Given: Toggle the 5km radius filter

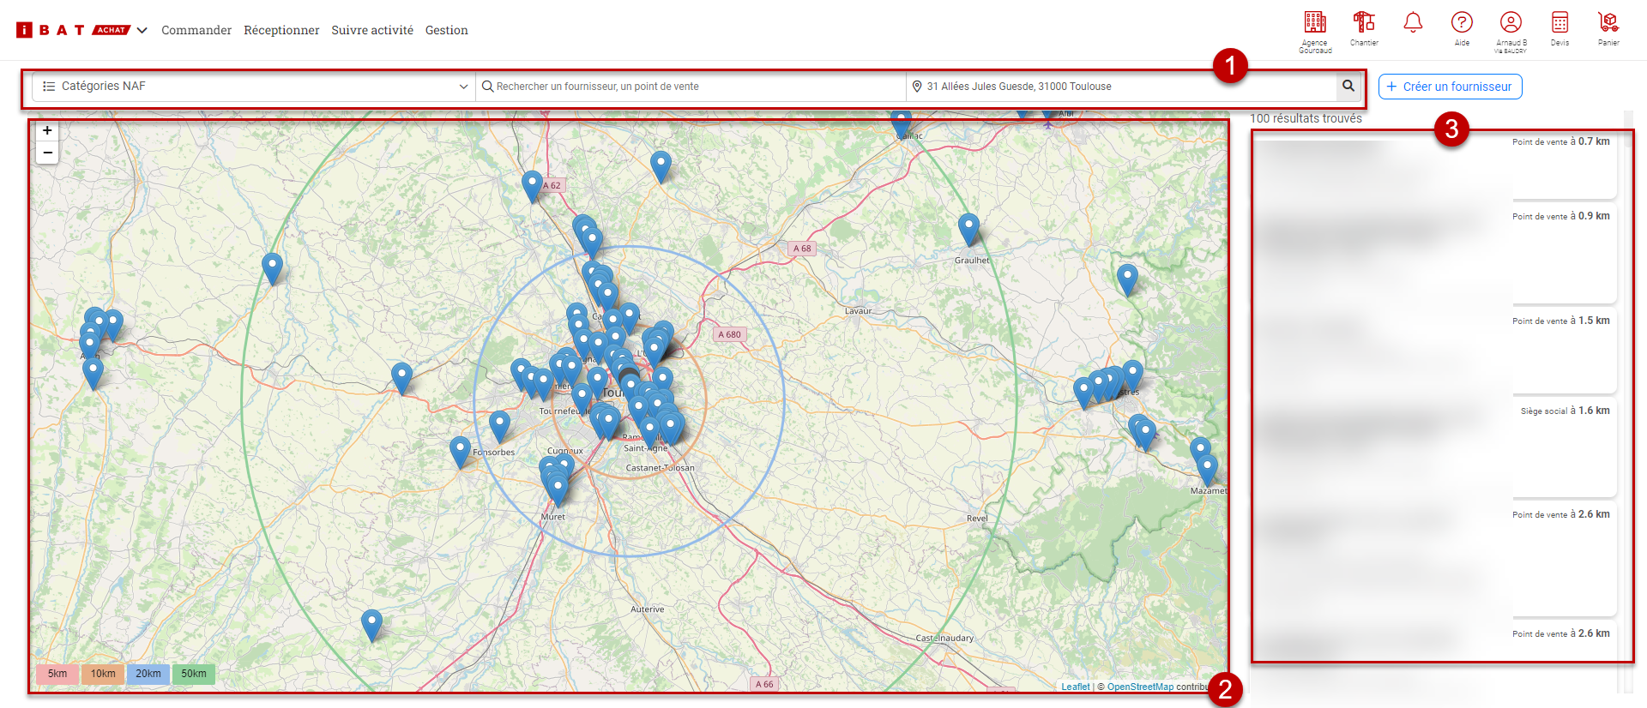Looking at the screenshot, I should click(x=57, y=674).
